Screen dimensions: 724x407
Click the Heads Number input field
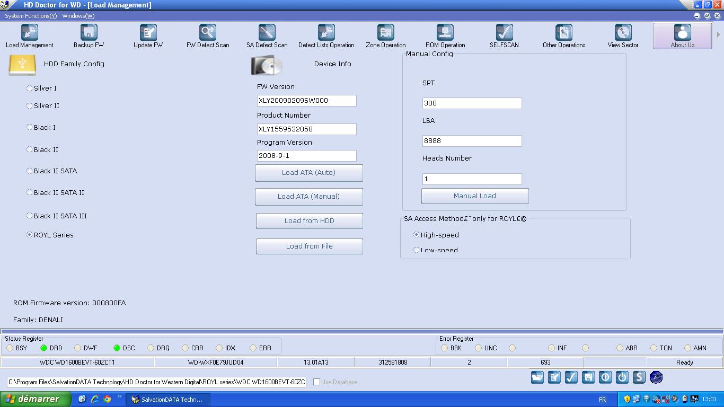pos(472,179)
